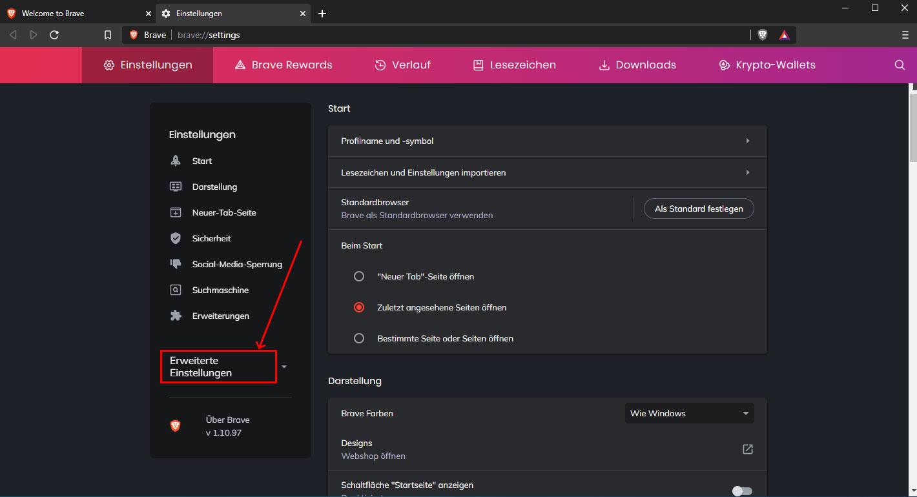Expand Profilname und -symbol row
The width and height of the screenshot is (917, 497).
point(547,141)
